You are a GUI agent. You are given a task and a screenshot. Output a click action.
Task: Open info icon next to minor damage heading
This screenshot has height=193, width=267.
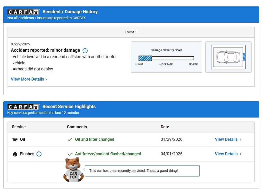point(85,51)
